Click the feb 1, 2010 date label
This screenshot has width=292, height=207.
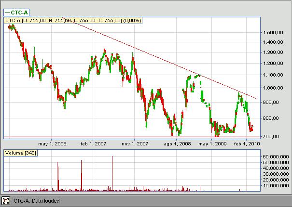pos(247,143)
